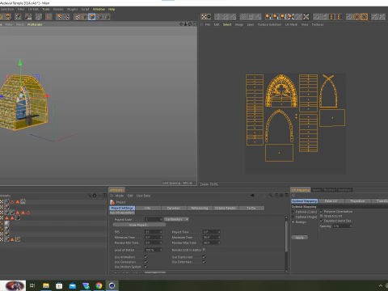Screen dimensions: 388x291
Task: Open Mode menu in Attributes panel
Action: click(120, 196)
